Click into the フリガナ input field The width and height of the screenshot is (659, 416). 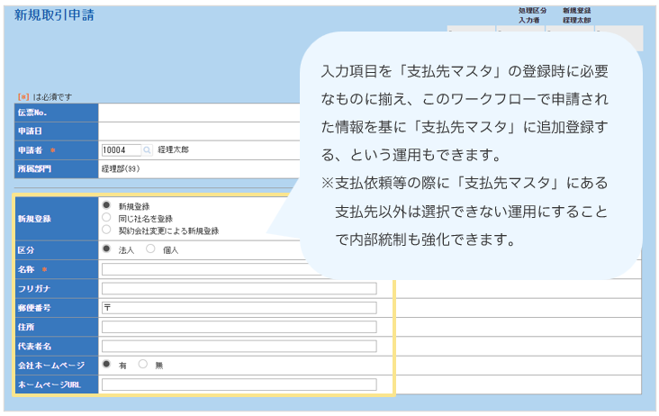239,288
